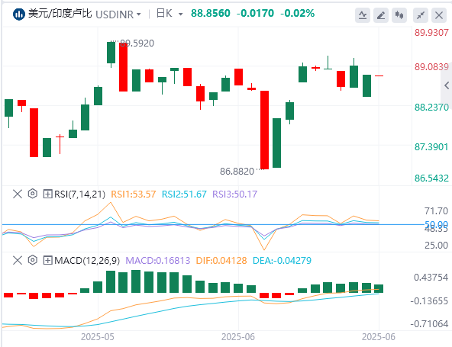
Task: Select the drawing pencil tool
Action: [x=381, y=15]
